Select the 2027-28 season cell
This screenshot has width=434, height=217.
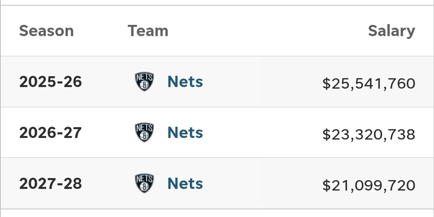[x=50, y=184]
